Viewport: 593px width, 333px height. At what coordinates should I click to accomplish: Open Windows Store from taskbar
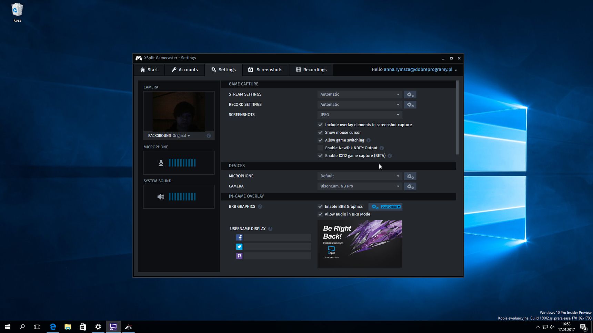tap(83, 327)
